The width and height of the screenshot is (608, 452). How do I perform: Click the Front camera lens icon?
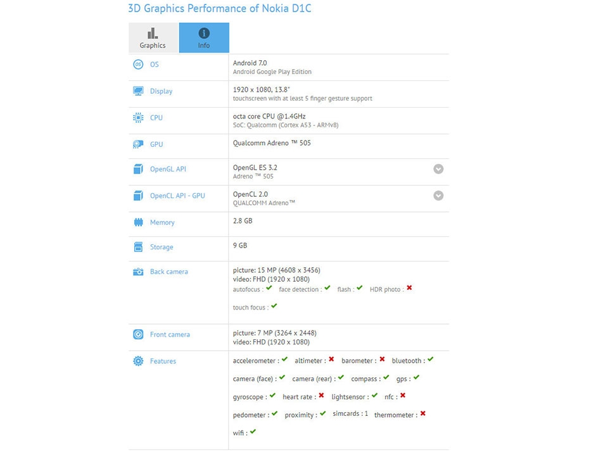(x=138, y=334)
